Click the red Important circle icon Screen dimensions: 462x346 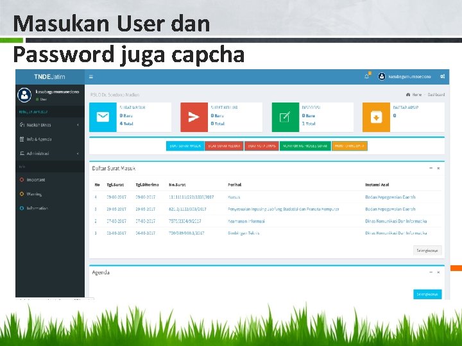22,180
